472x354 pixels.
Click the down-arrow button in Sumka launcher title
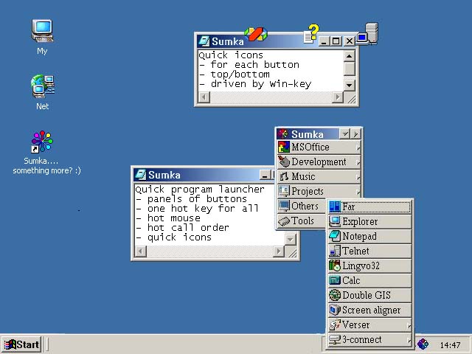344,133
